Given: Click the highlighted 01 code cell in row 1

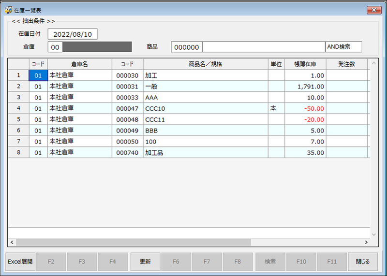Looking at the screenshot, I should point(38,75).
